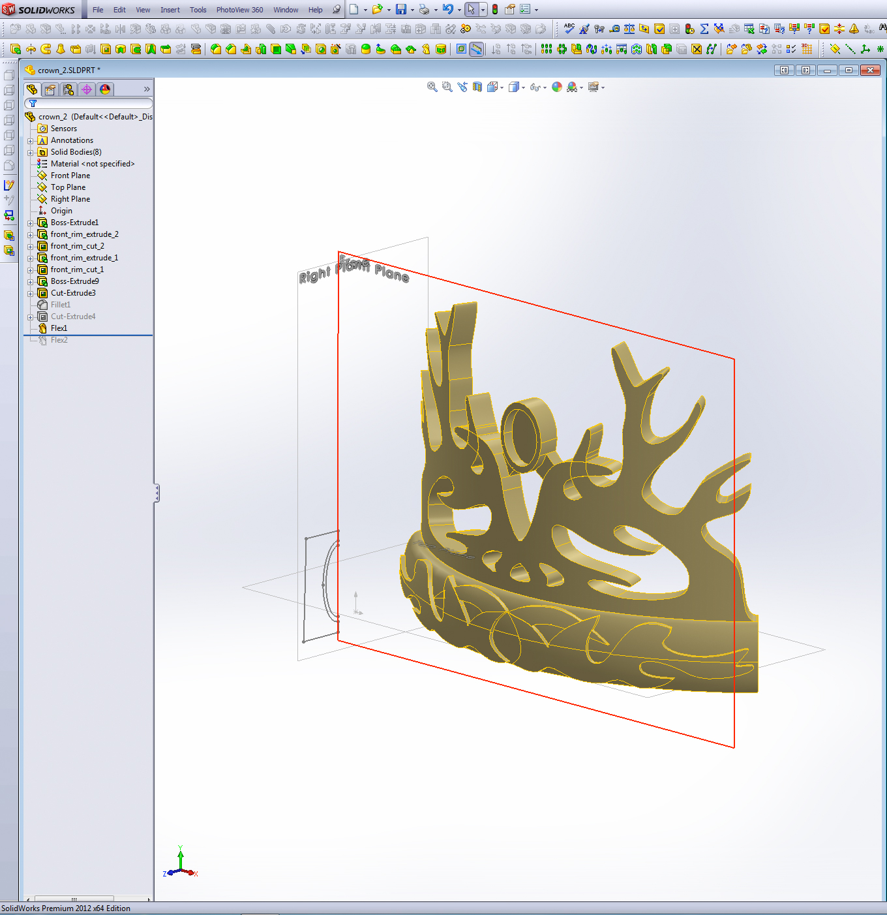The width and height of the screenshot is (887, 915).
Task: Click the Linear Pattern toolbar icon
Action: (547, 49)
